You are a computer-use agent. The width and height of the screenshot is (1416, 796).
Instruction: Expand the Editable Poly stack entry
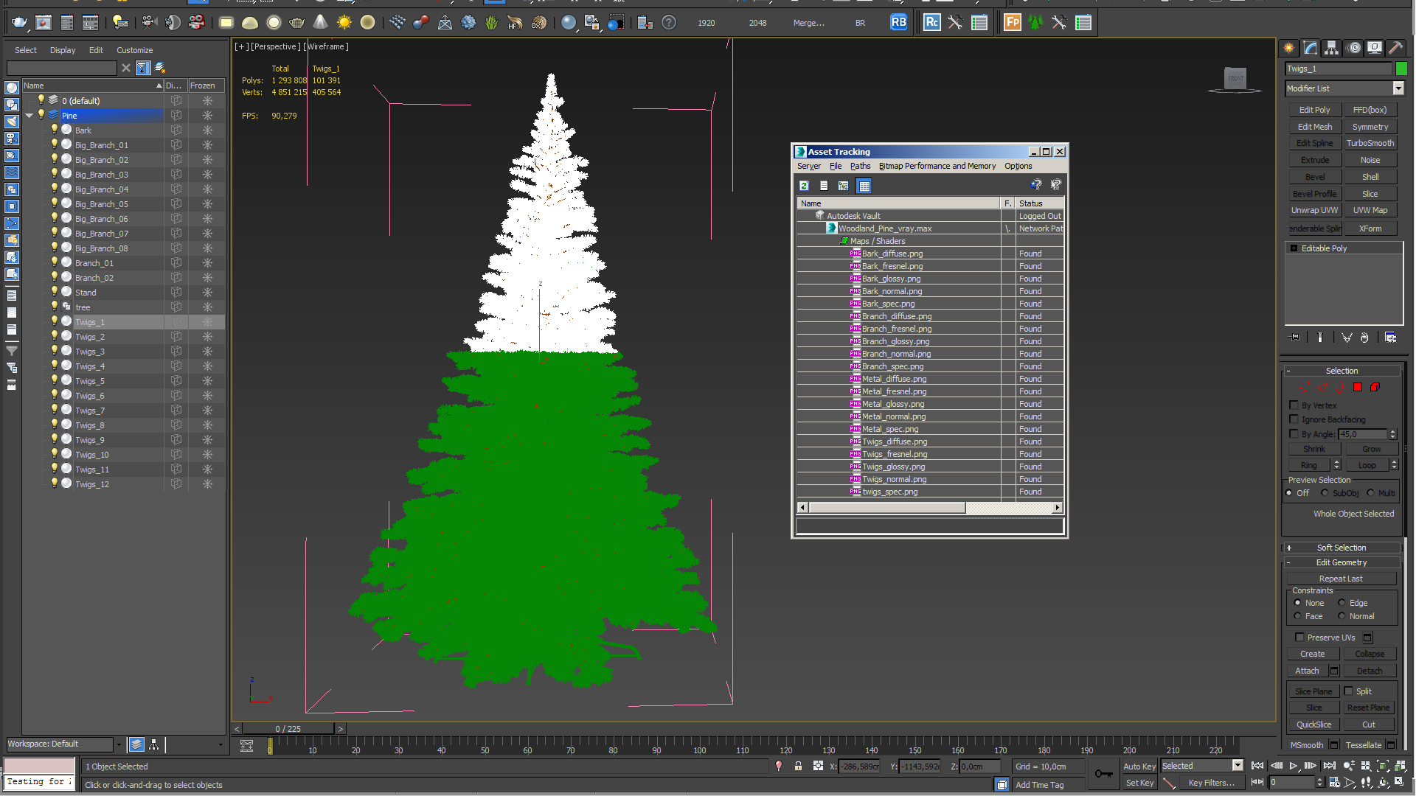[x=1294, y=249]
